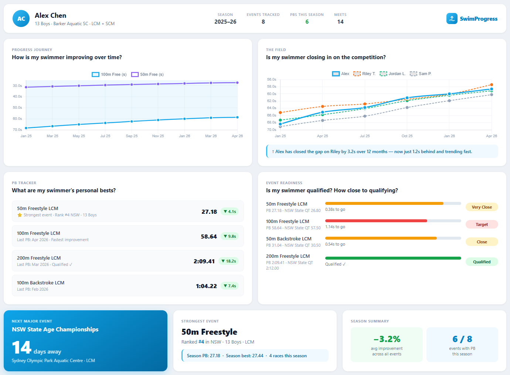
Task: Click the Qualified status badge
Action: tap(482, 262)
